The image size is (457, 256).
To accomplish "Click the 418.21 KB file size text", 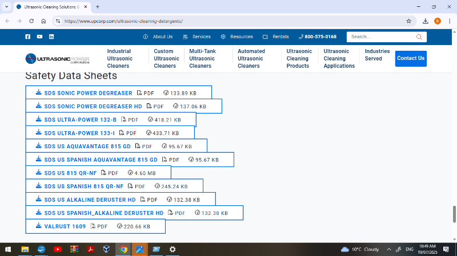I will tap(167, 120).
